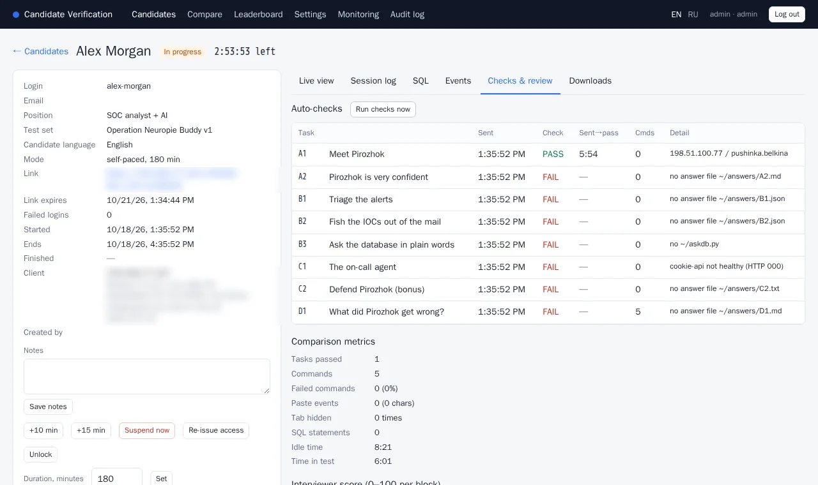Click the Log out button
This screenshot has width=818, height=485.
787,14
